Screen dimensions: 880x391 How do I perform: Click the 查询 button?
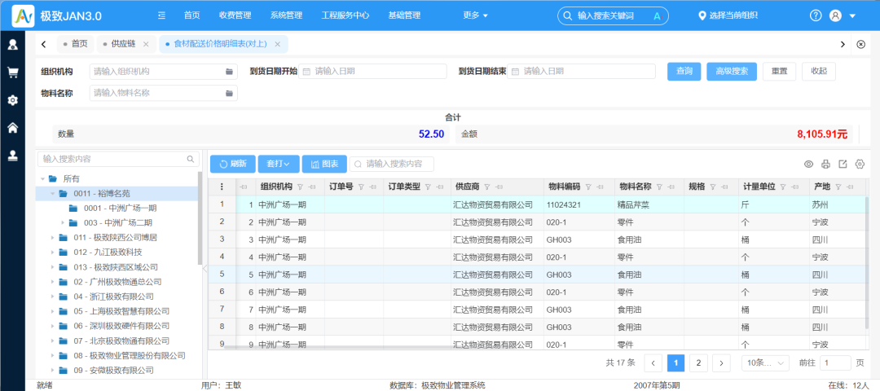[x=684, y=71]
